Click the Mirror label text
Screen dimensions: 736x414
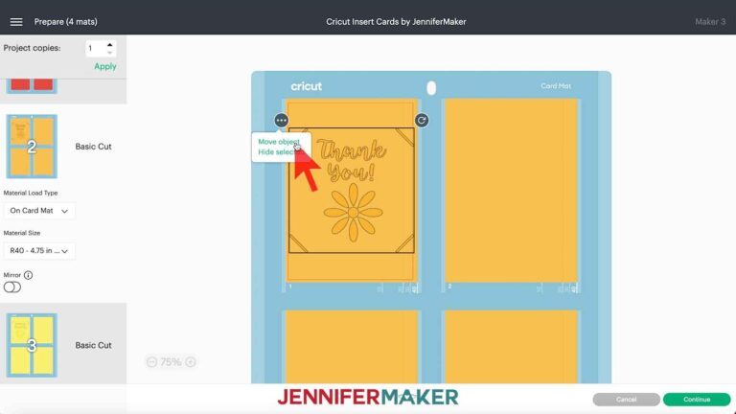12,275
